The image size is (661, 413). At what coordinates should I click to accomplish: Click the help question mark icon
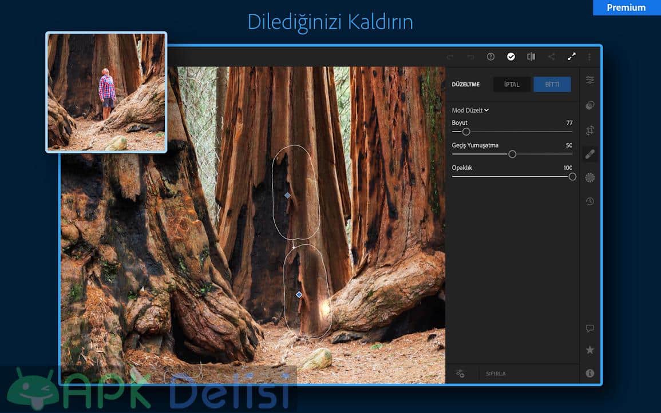point(490,57)
